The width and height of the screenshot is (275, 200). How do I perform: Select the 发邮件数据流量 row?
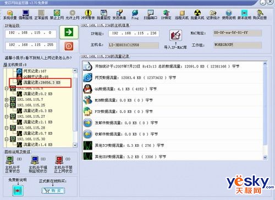coord(173,123)
